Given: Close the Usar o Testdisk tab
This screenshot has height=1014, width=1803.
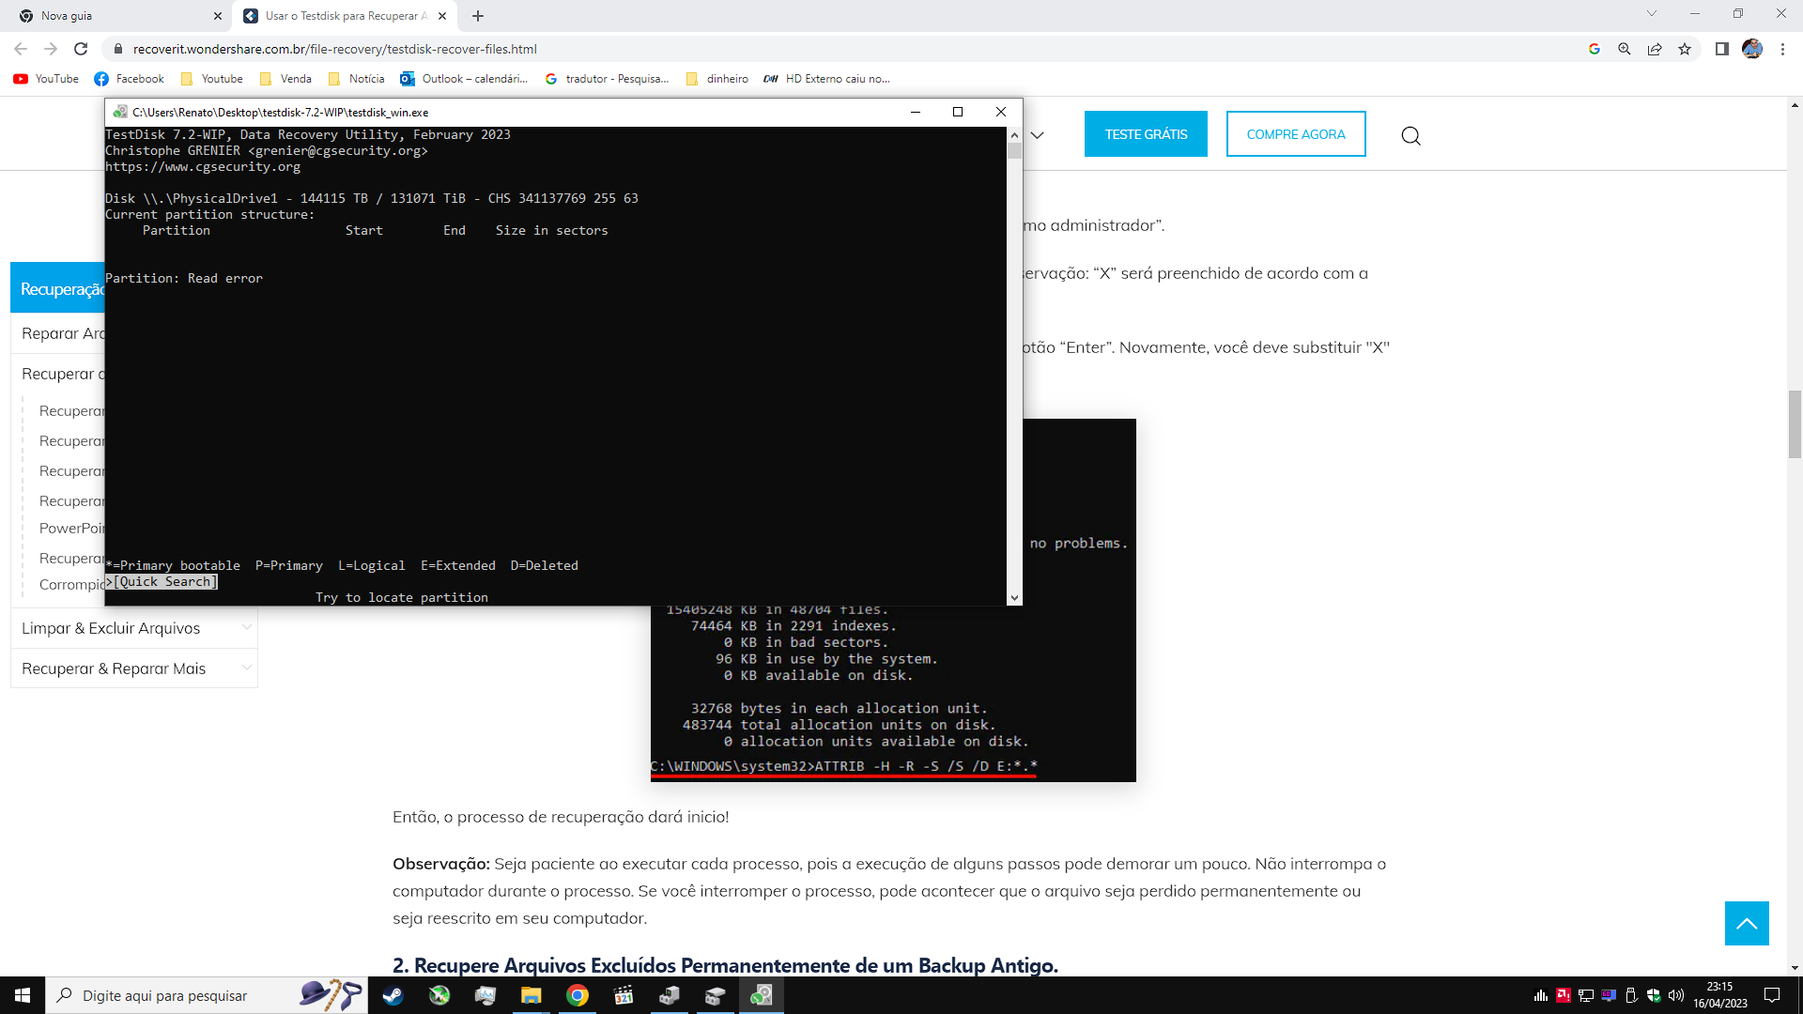Looking at the screenshot, I should [x=442, y=16].
